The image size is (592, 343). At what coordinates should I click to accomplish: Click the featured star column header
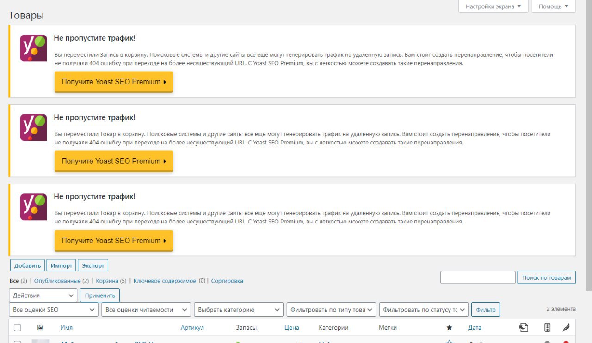[x=449, y=328]
